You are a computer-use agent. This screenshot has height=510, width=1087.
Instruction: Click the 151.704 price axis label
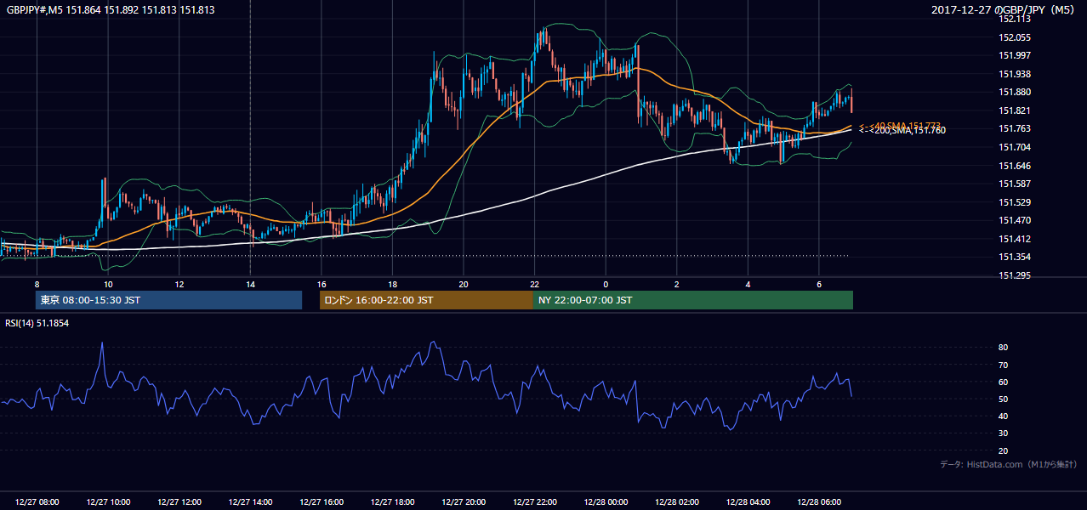(1015, 146)
